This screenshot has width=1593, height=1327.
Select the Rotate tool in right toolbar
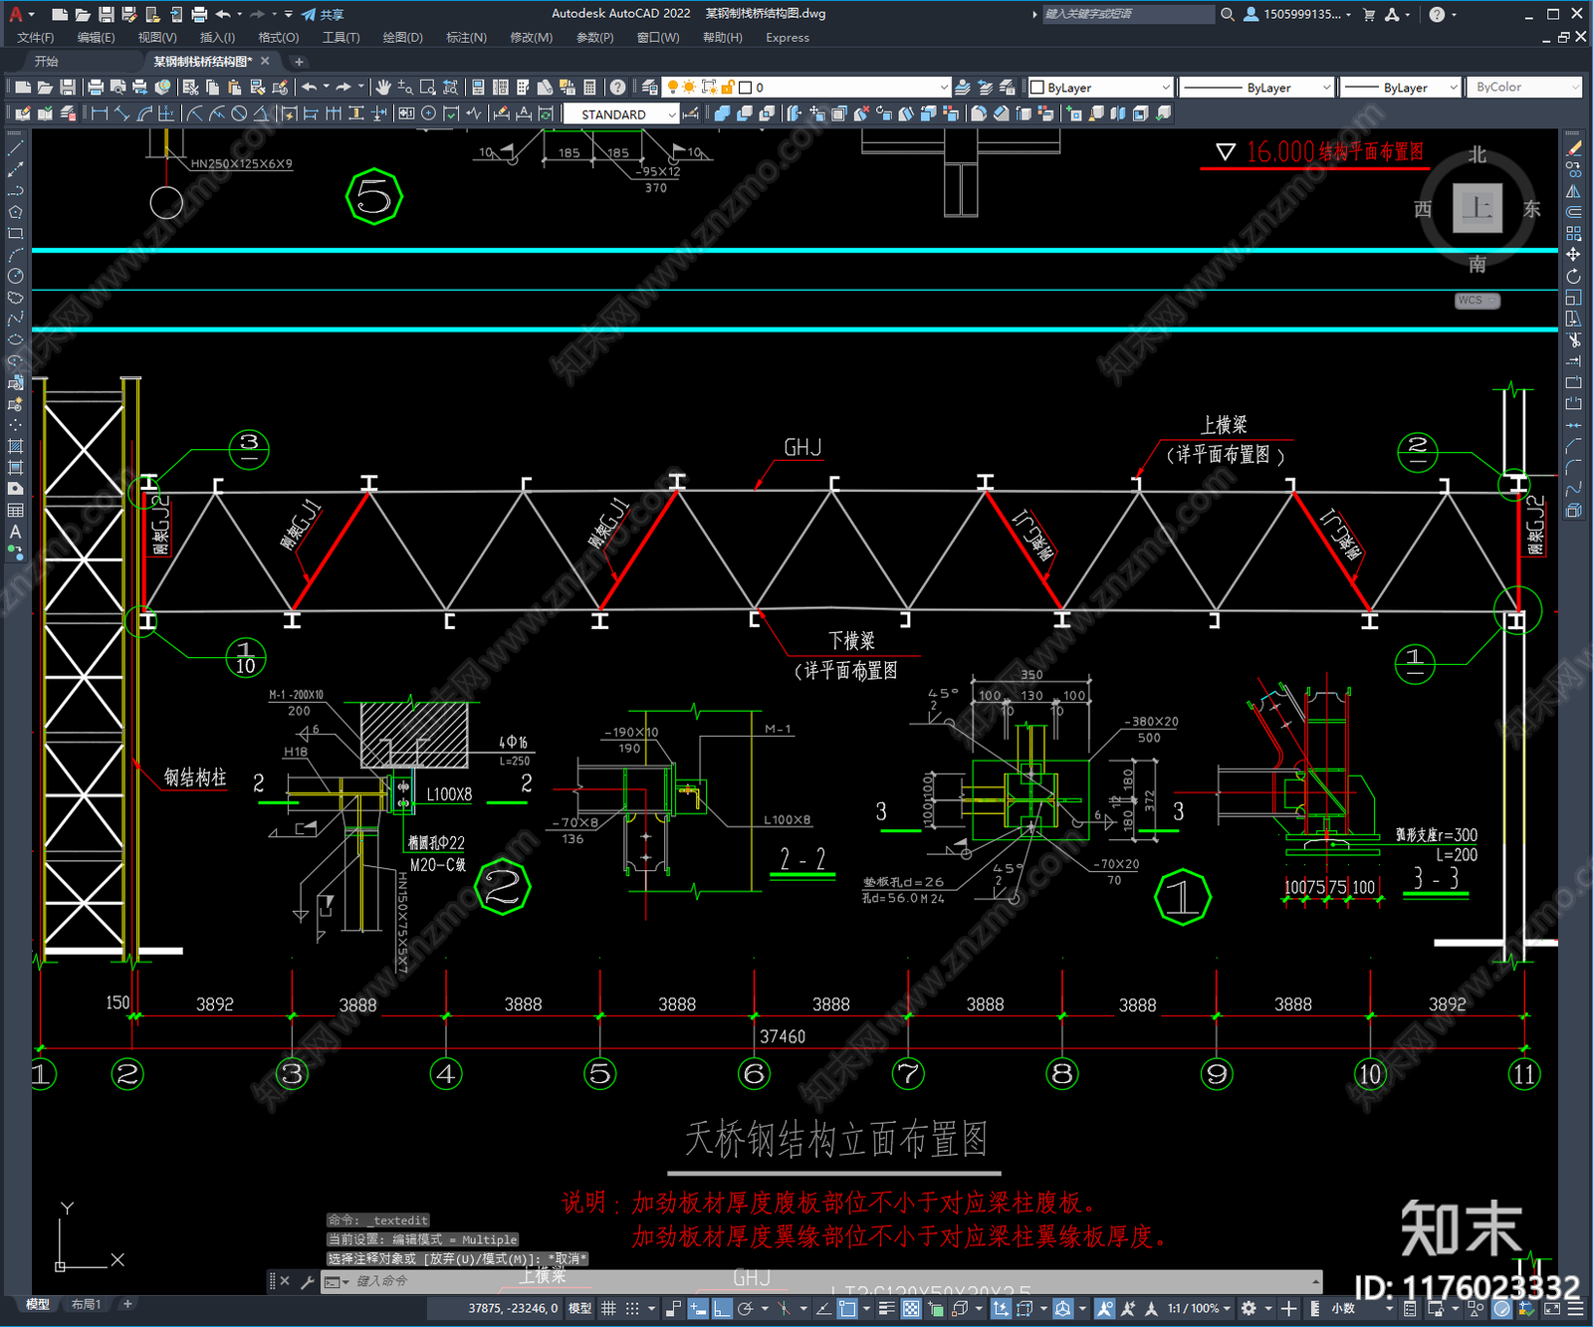point(1573,276)
